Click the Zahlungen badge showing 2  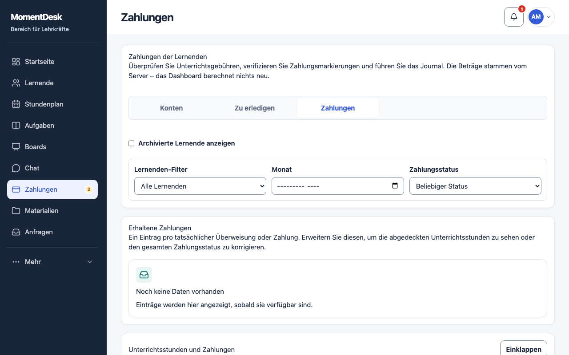(89, 189)
